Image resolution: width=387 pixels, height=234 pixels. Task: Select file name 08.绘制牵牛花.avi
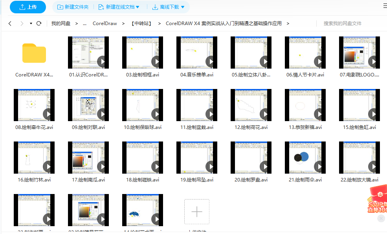coord(34,127)
